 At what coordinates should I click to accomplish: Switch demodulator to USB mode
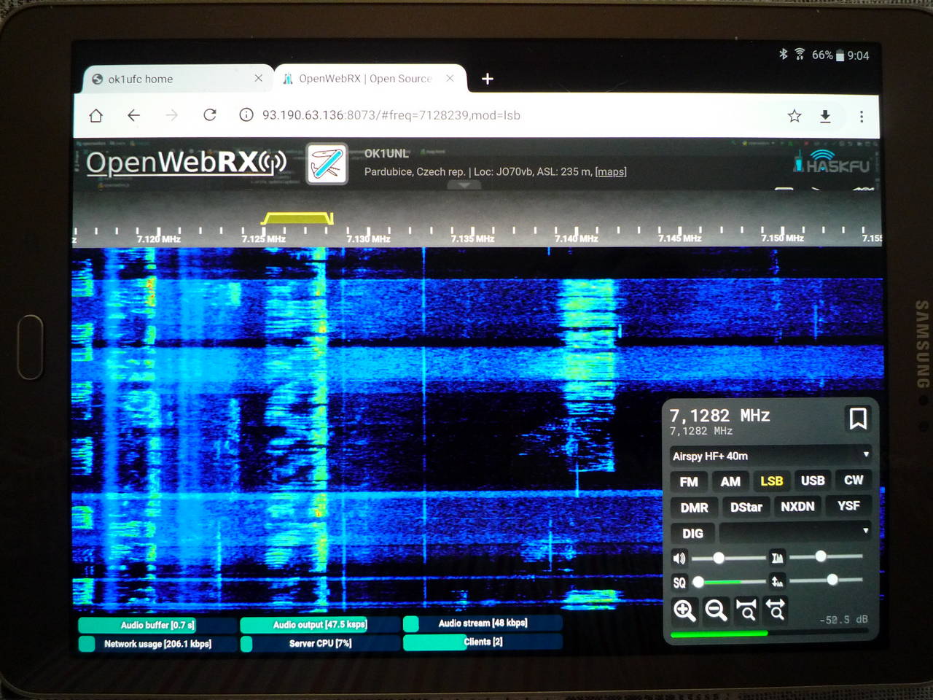(812, 481)
